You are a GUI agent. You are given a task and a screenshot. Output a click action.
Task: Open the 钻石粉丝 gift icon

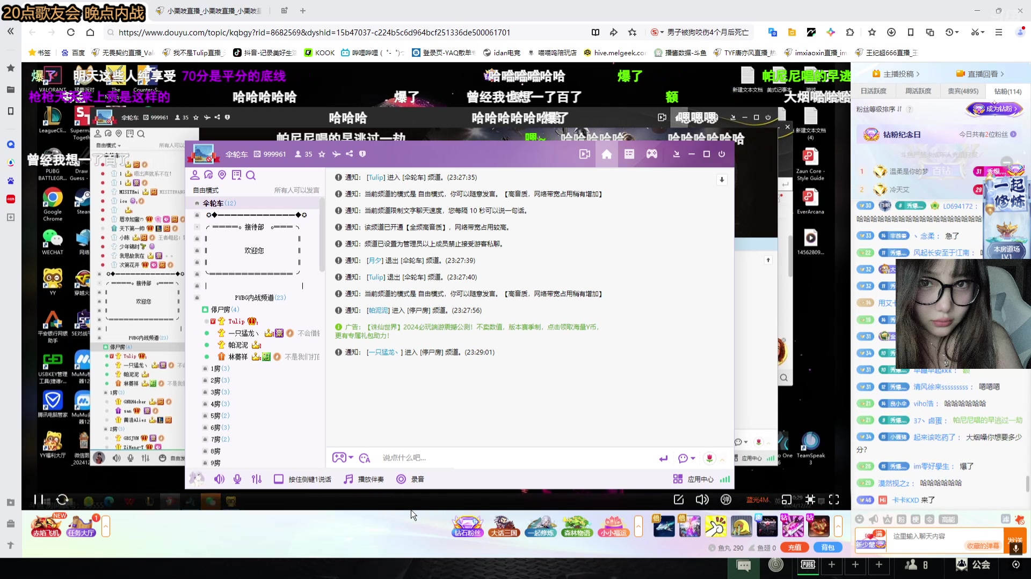tap(468, 526)
